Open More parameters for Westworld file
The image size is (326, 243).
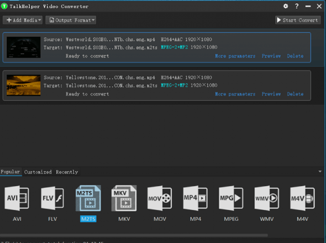tap(235, 56)
